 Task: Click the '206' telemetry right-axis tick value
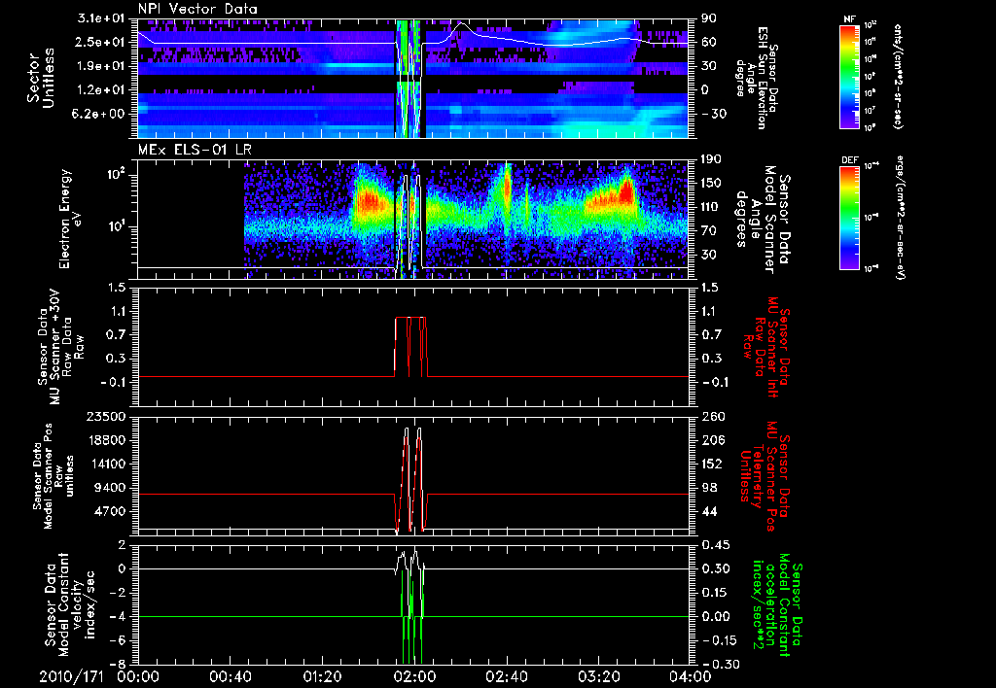tap(712, 440)
